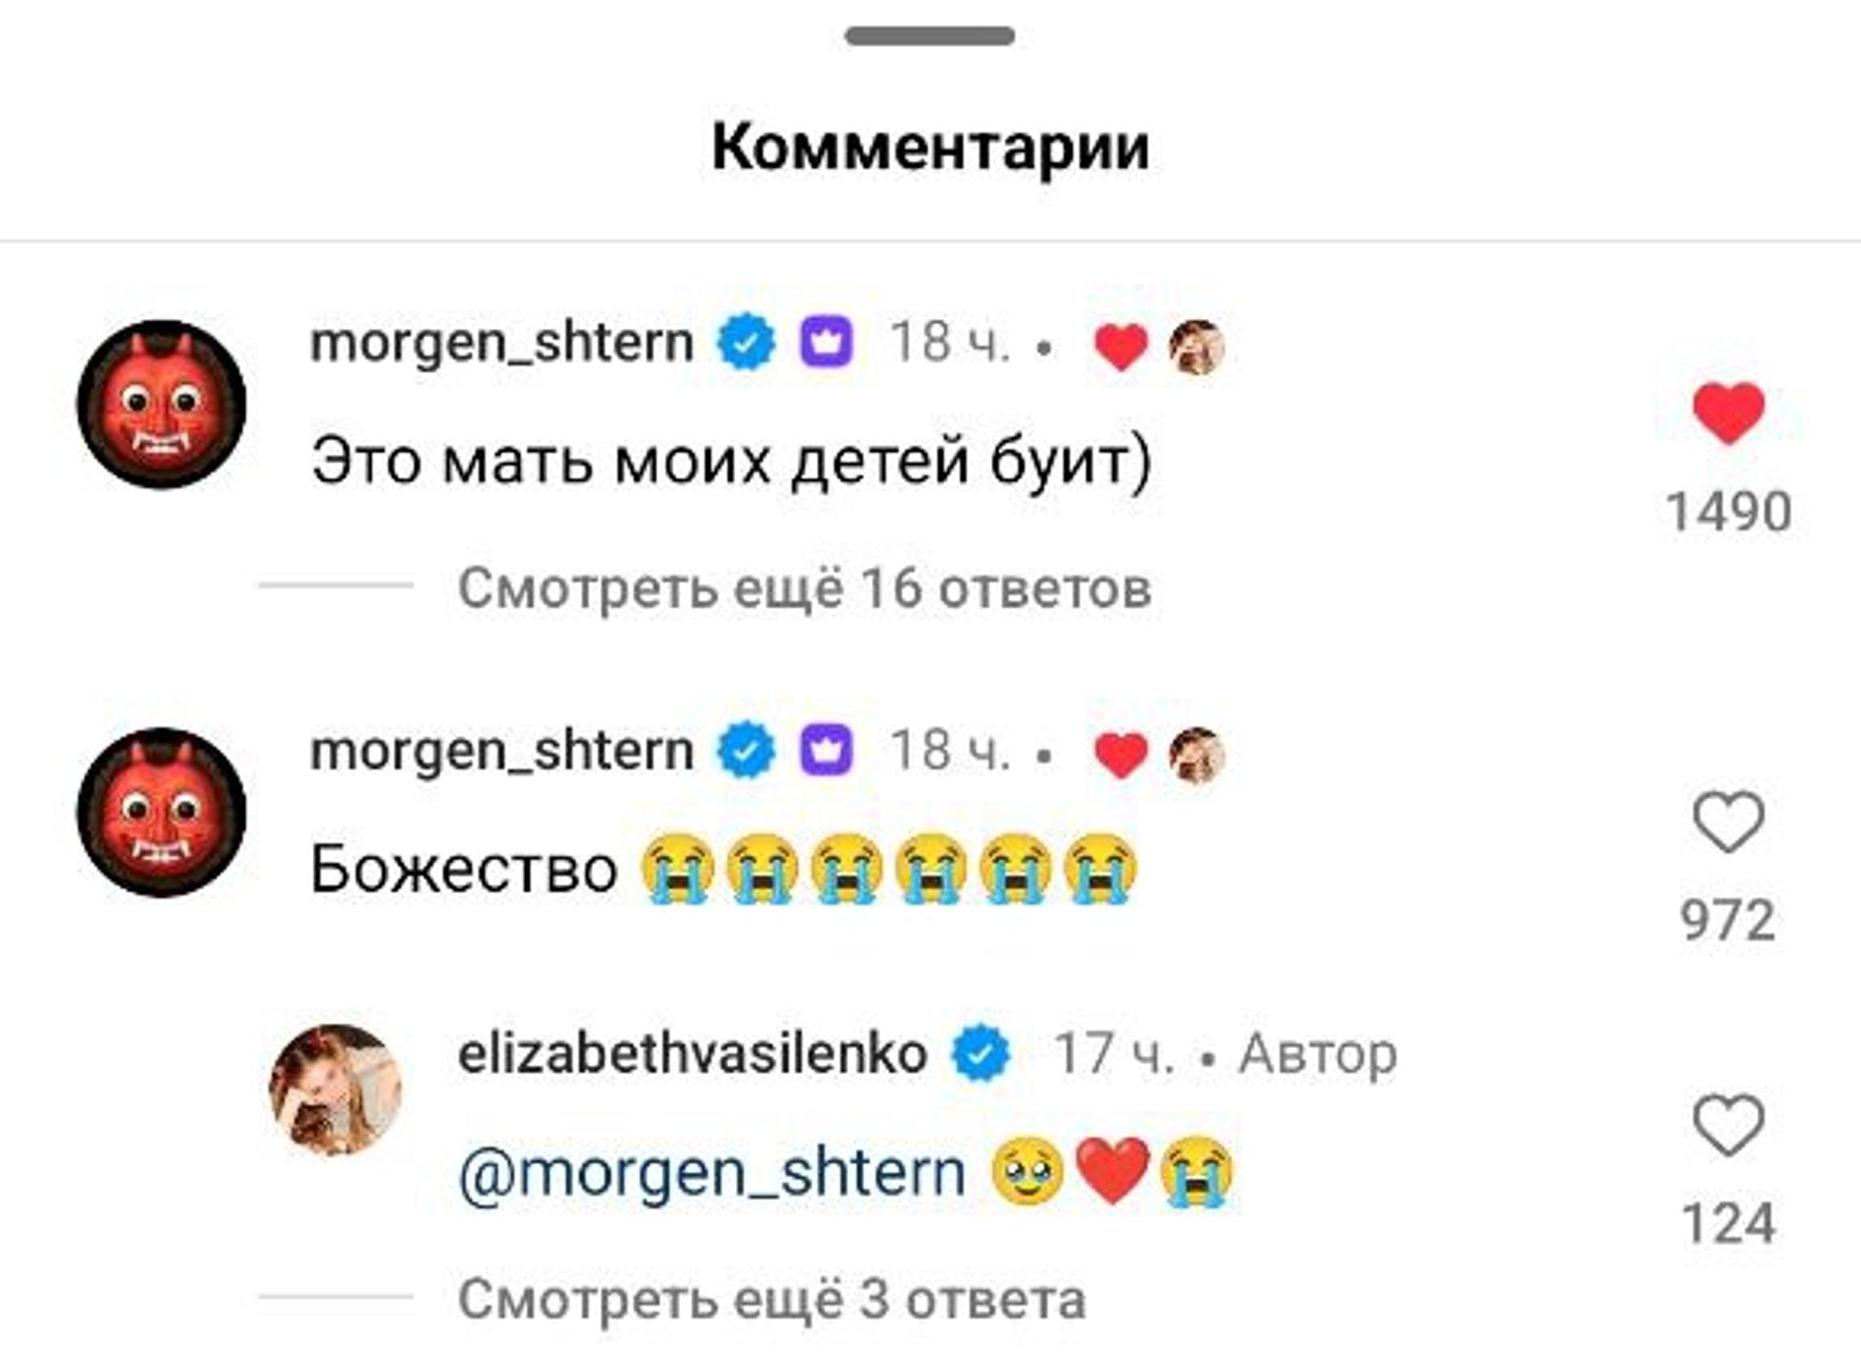Tap purple crown badge on first comment
The height and width of the screenshot is (1363, 1861).
pos(827,343)
